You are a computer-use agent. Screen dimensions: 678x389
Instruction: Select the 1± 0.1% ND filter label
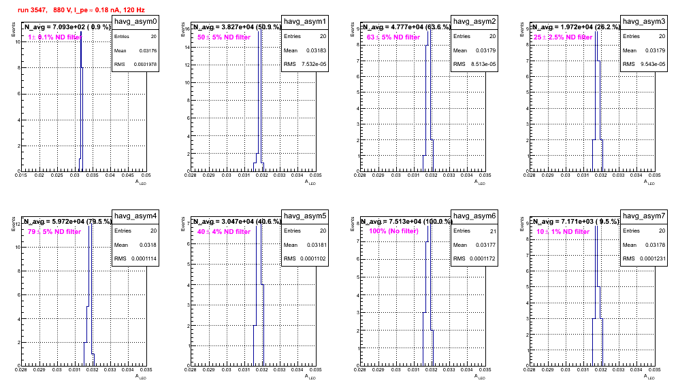pos(54,37)
